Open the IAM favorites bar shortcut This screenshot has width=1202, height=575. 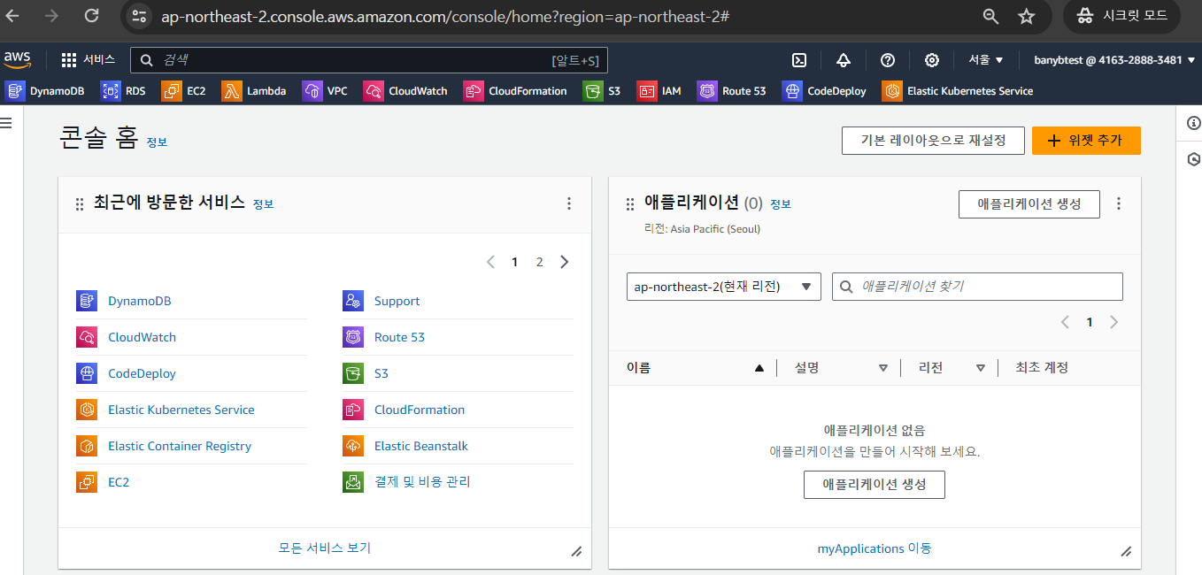point(659,91)
